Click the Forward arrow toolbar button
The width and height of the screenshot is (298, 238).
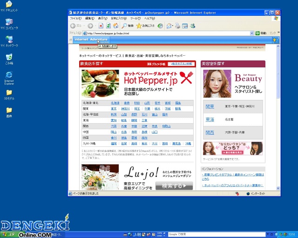click(90, 26)
